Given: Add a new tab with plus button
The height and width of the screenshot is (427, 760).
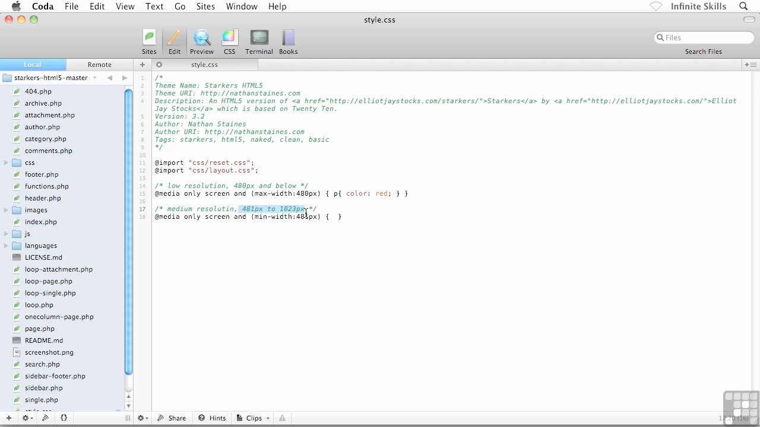Looking at the screenshot, I should click(142, 65).
